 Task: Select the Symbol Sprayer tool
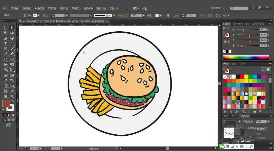coord(5,86)
